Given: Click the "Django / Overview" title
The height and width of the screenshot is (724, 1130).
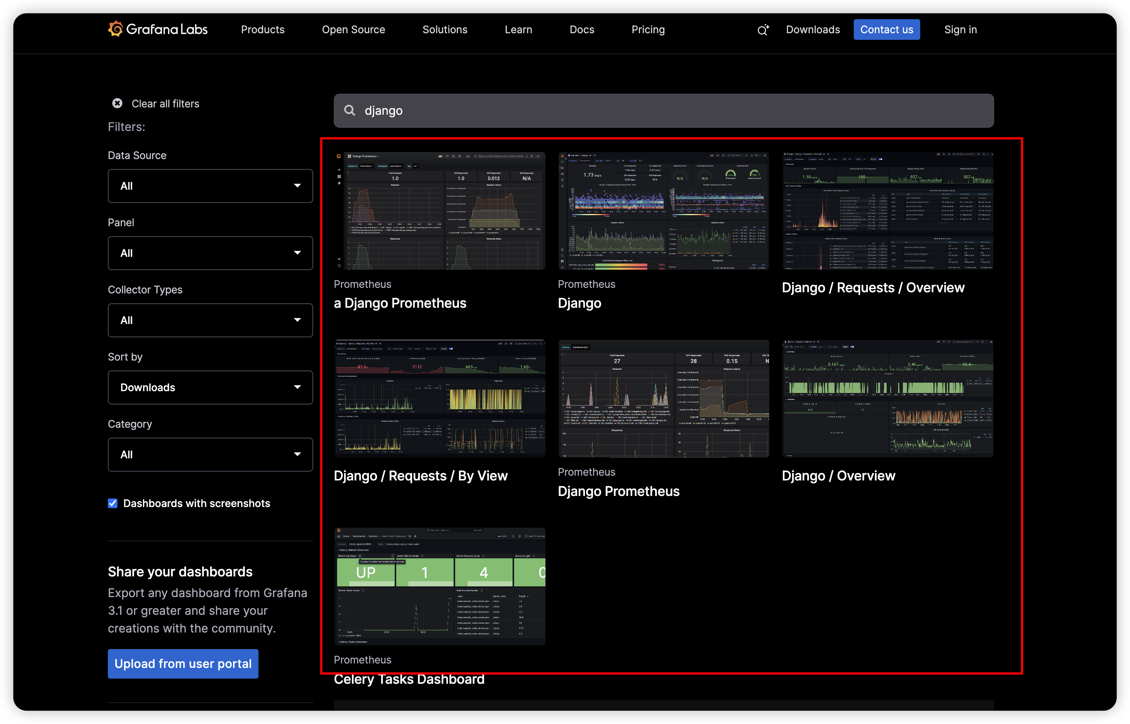Looking at the screenshot, I should 838,476.
